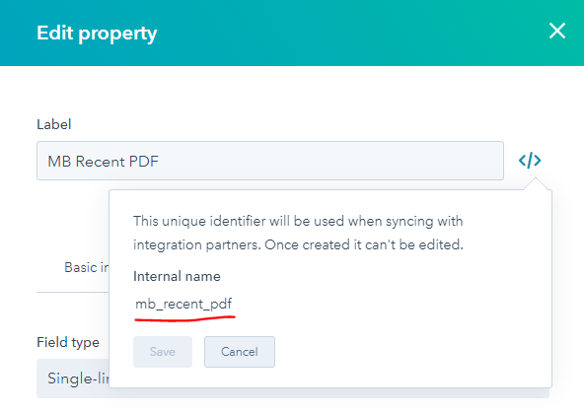The height and width of the screenshot is (413, 584).
Task: Click the second line of popover description
Action: point(298,244)
